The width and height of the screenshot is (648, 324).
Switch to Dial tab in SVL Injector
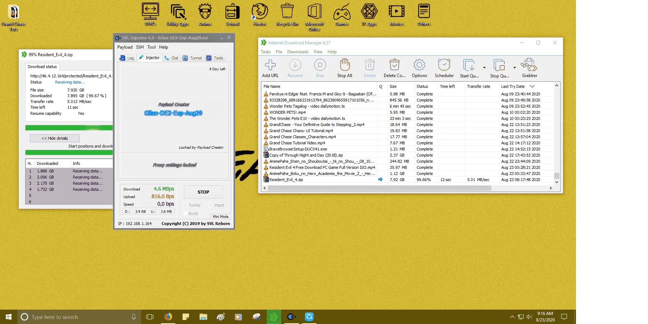(171, 58)
